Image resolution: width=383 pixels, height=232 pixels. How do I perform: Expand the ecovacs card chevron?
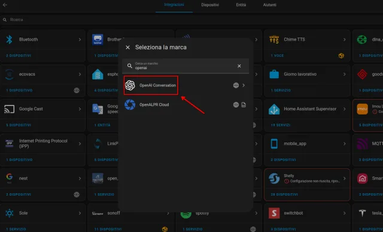tap(80, 74)
